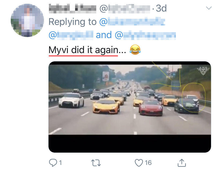The image size is (222, 170).
Task: Open the mentioned handle after the word "and"
Action: [146, 35]
